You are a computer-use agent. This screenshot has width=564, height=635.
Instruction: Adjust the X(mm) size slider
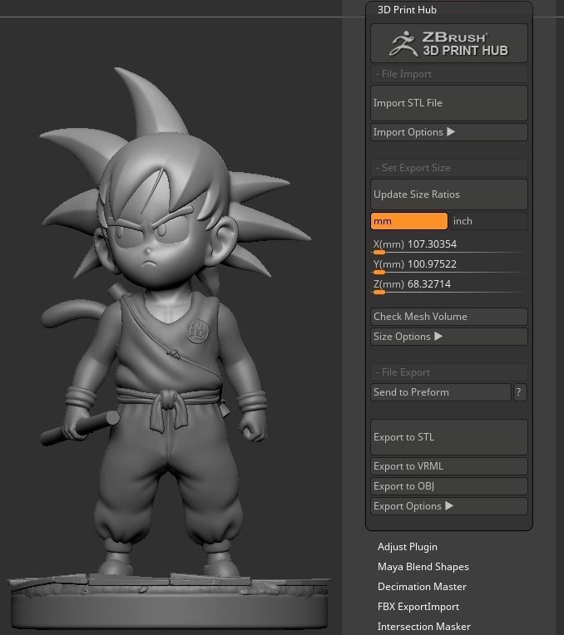pos(449,246)
